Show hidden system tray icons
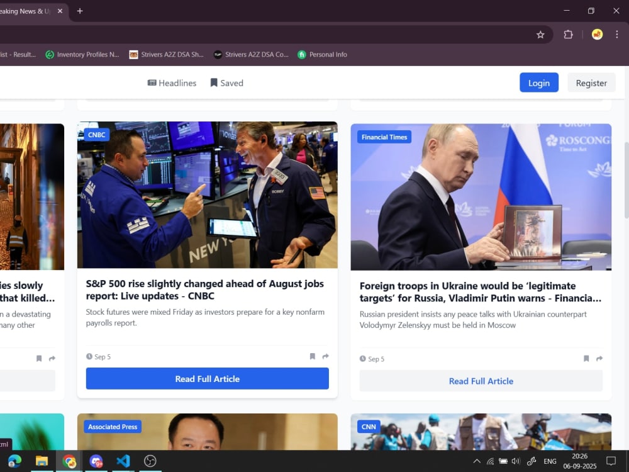This screenshot has height=472, width=629. [477, 461]
